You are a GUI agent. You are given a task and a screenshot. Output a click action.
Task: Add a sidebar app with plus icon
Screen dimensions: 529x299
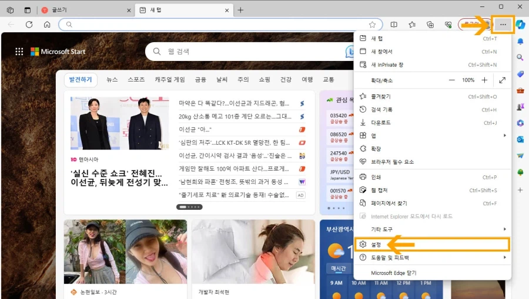click(520, 190)
